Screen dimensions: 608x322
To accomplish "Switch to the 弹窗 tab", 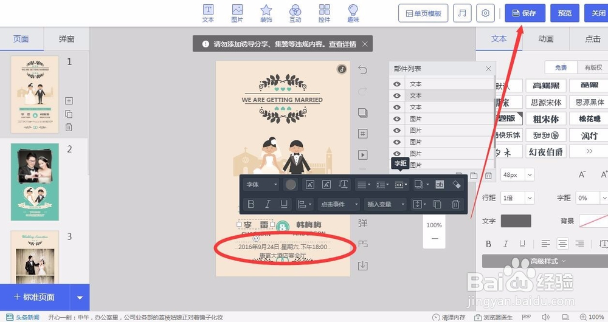I will [x=66, y=39].
